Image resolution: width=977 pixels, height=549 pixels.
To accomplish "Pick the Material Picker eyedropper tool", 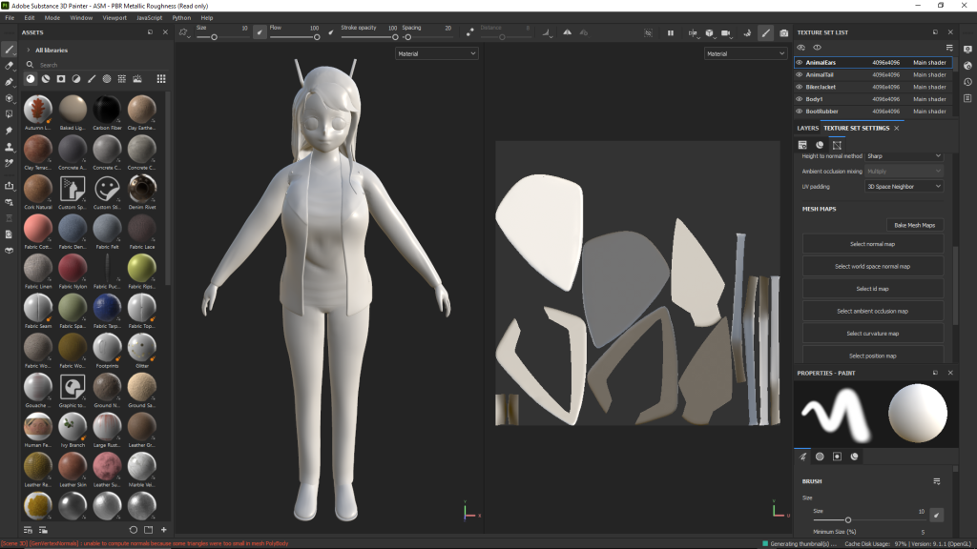I will coord(10,163).
